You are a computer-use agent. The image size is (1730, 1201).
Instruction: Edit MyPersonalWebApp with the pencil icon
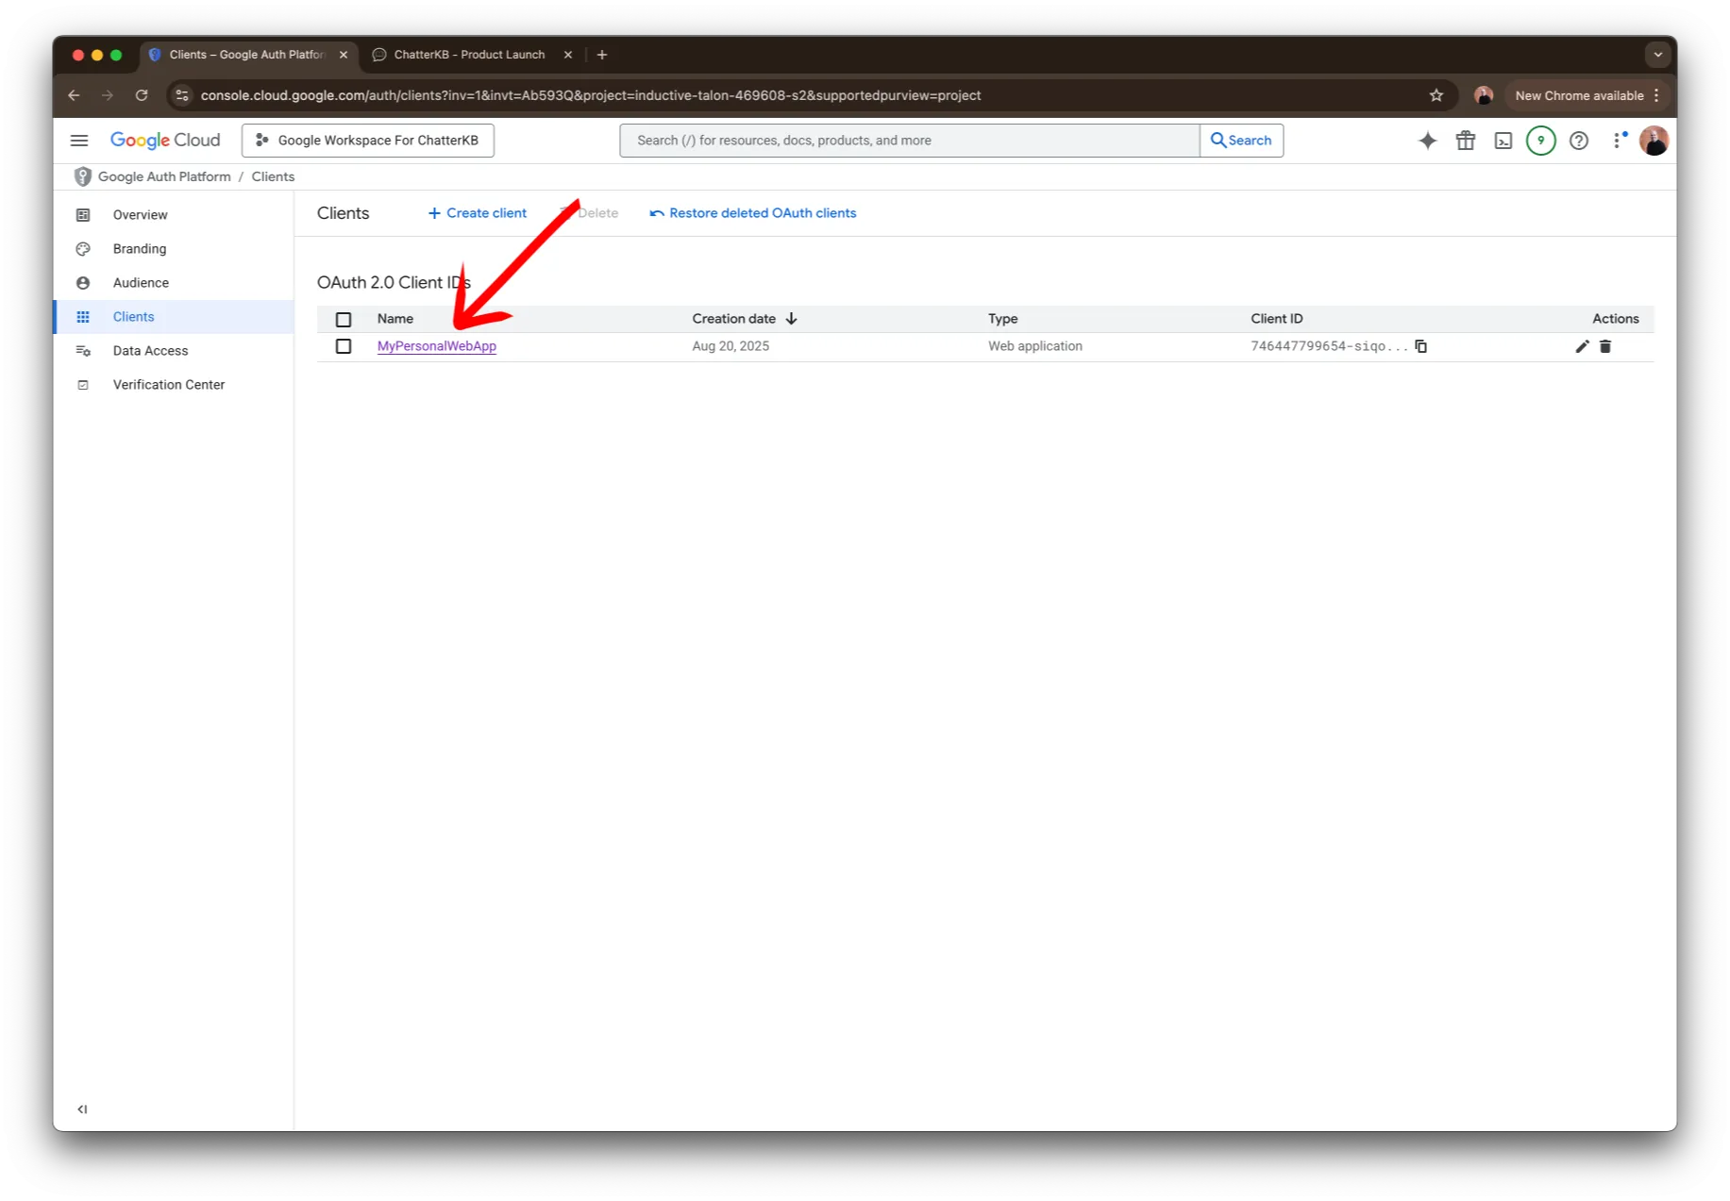tap(1582, 346)
